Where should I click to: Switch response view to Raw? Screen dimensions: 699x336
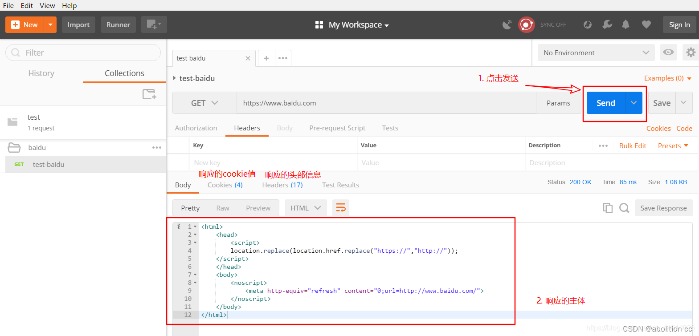coord(223,208)
